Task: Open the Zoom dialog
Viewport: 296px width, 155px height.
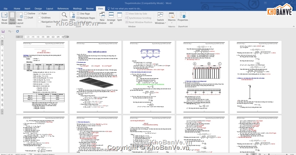Action: tap(64, 16)
